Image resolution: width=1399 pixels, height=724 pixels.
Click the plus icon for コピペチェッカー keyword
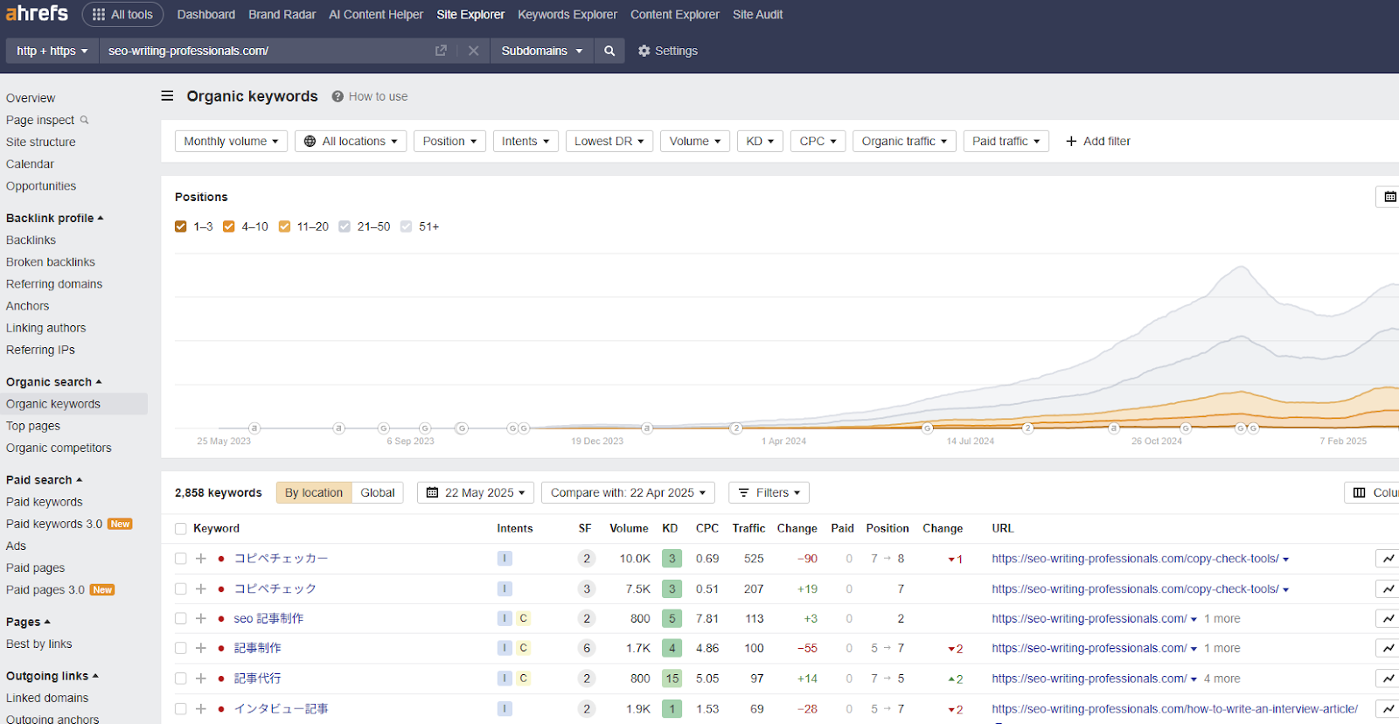(201, 559)
